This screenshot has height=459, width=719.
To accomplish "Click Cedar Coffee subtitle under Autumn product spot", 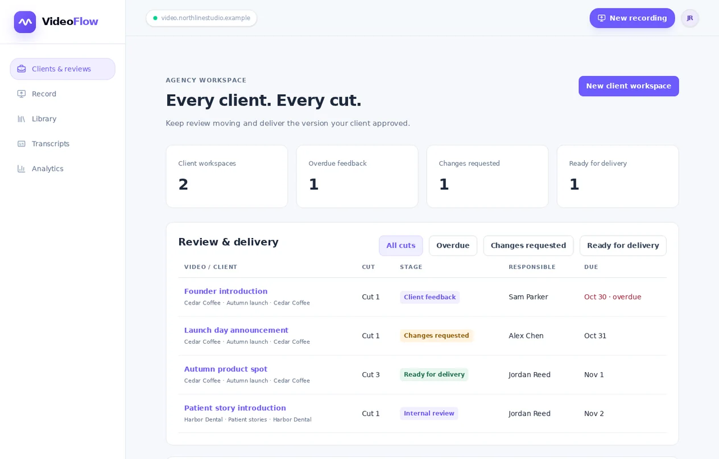I will (x=247, y=381).
